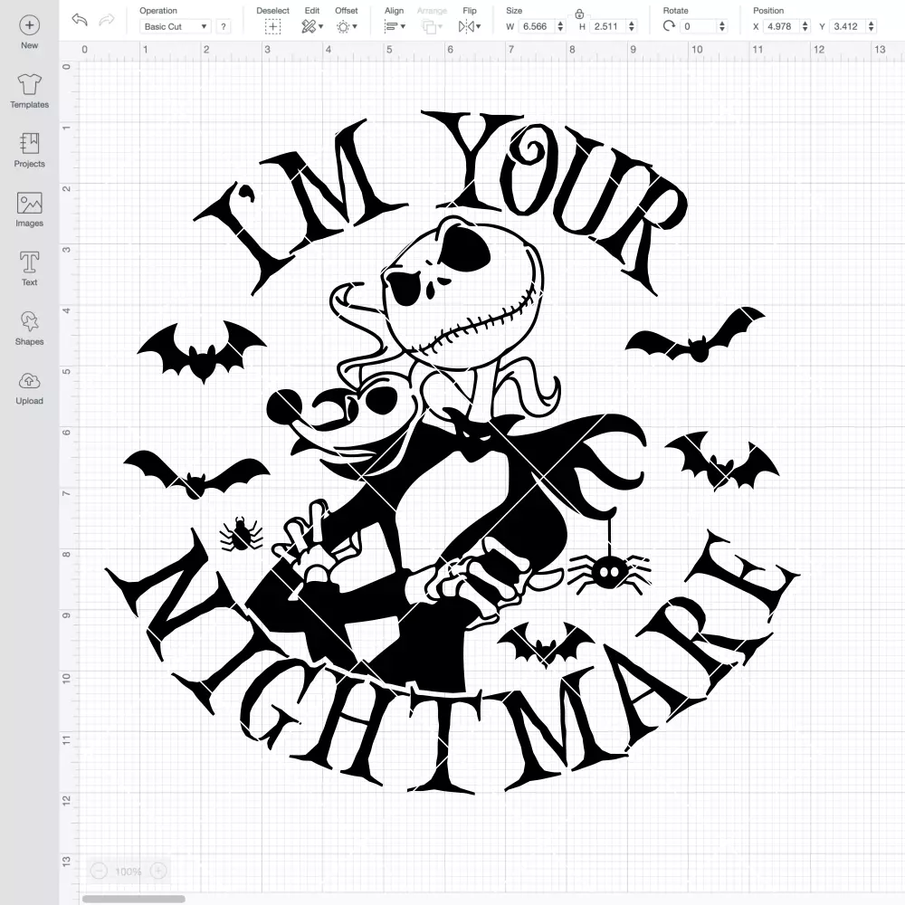Open the Align options dropdown
Viewport: 905px width, 905px height.
(395, 26)
